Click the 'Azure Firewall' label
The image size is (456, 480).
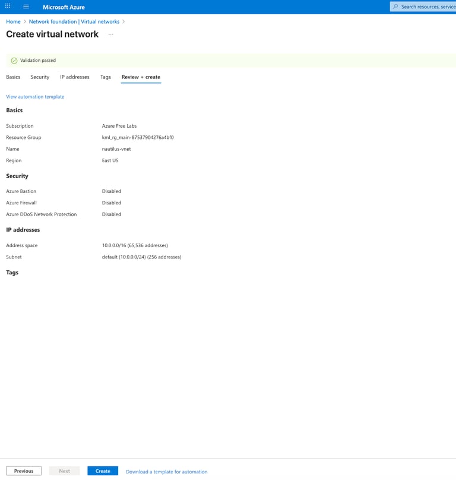point(21,203)
